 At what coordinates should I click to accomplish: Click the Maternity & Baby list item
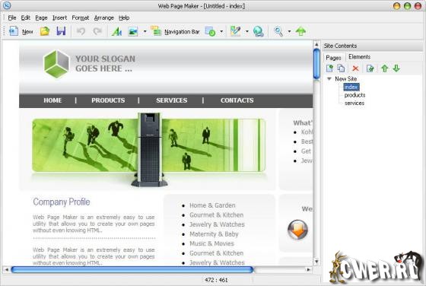tap(214, 234)
